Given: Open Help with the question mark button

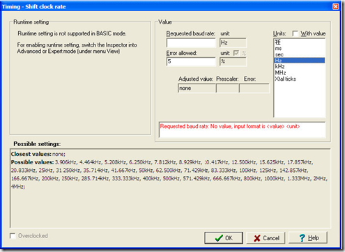Looking at the screenshot, I should tap(308, 237).
